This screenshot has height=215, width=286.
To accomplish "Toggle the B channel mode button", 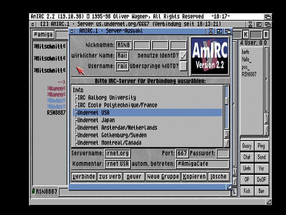I will click(266, 34).
